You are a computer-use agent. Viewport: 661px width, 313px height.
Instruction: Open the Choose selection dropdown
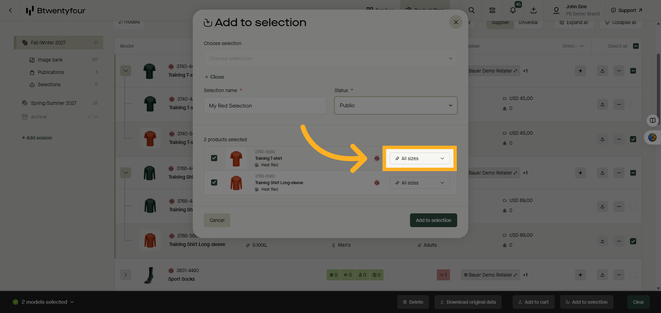click(330, 58)
